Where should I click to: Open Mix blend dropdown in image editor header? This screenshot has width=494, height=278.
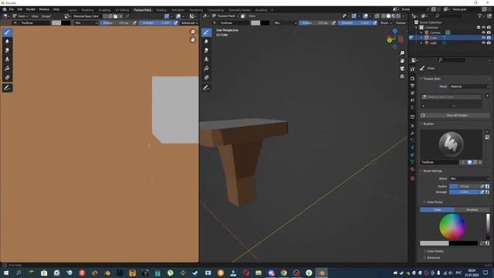[86, 23]
